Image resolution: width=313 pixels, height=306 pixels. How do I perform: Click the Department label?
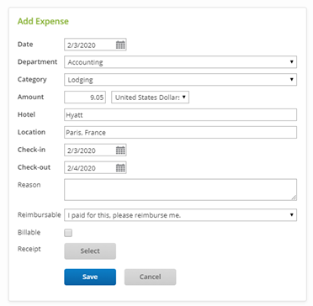pos(37,61)
